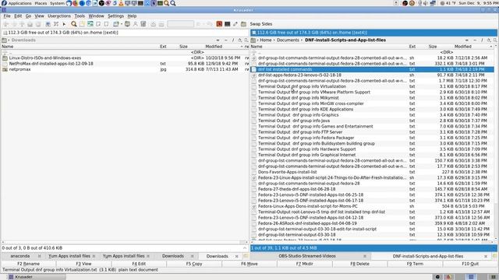Click right panel folder icon before Home breadcrumb

coord(253,40)
